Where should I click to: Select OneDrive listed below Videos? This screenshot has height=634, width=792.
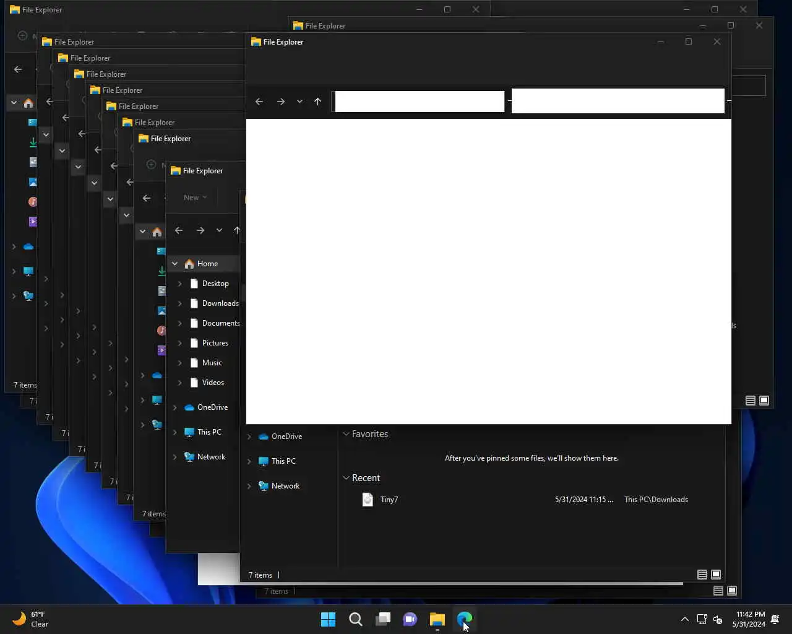click(206, 407)
